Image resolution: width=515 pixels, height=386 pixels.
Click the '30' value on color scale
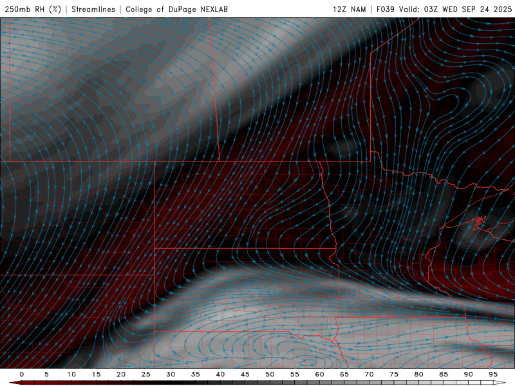(x=171, y=374)
